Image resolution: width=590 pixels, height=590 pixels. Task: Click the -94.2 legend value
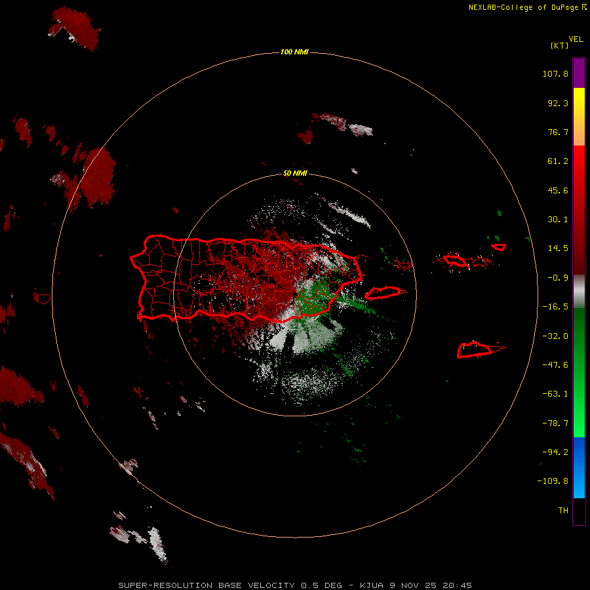tap(555, 452)
